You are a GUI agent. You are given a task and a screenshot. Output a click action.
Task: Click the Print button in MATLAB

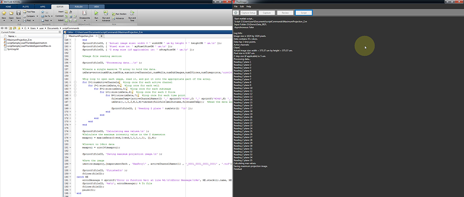pyautogui.click(x=28, y=20)
